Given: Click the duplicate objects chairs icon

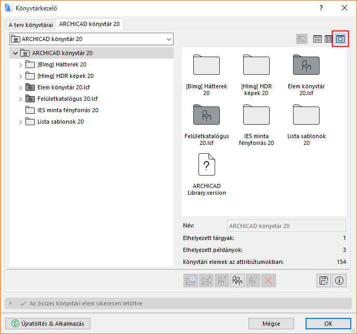Looking at the screenshot, I should [x=237, y=280].
